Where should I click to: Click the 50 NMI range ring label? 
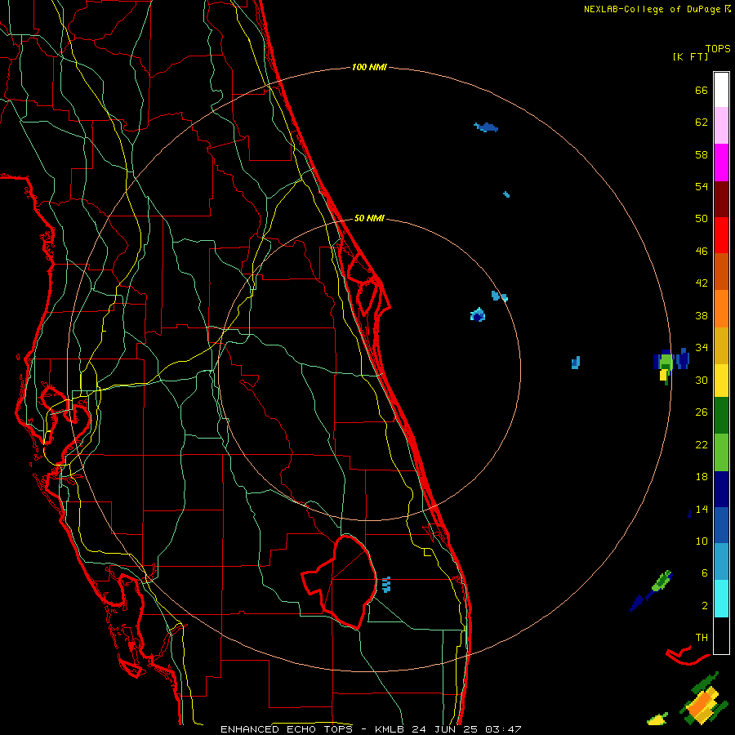(x=369, y=218)
